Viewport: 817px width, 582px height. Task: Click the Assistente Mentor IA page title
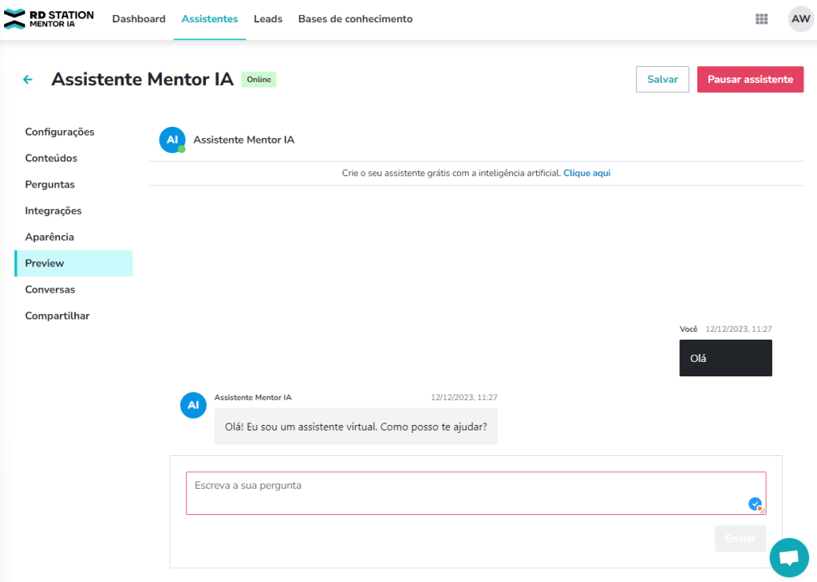coord(142,79)
